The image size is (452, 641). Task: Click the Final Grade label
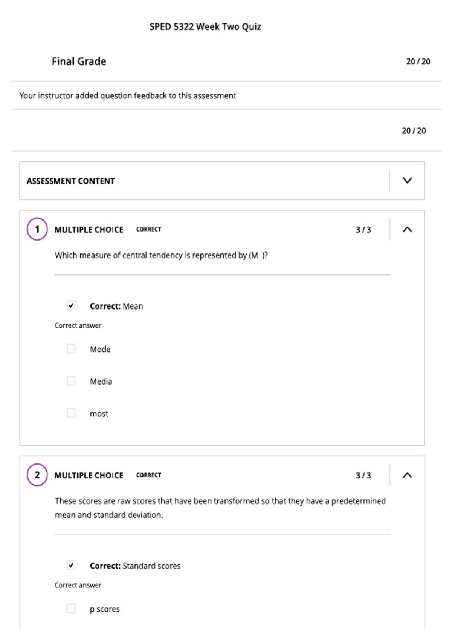pos(79,61)
